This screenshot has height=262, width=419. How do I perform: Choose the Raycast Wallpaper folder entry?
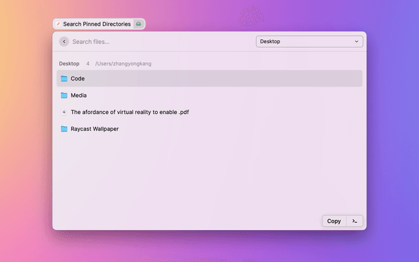94,129
